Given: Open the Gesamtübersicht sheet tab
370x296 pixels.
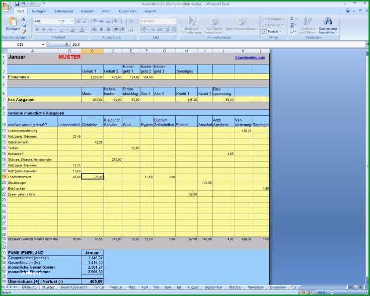Looking at the screenshot, I should tap(74, 287).
